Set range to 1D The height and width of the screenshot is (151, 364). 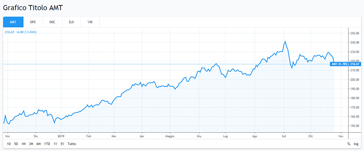point(9,144)
